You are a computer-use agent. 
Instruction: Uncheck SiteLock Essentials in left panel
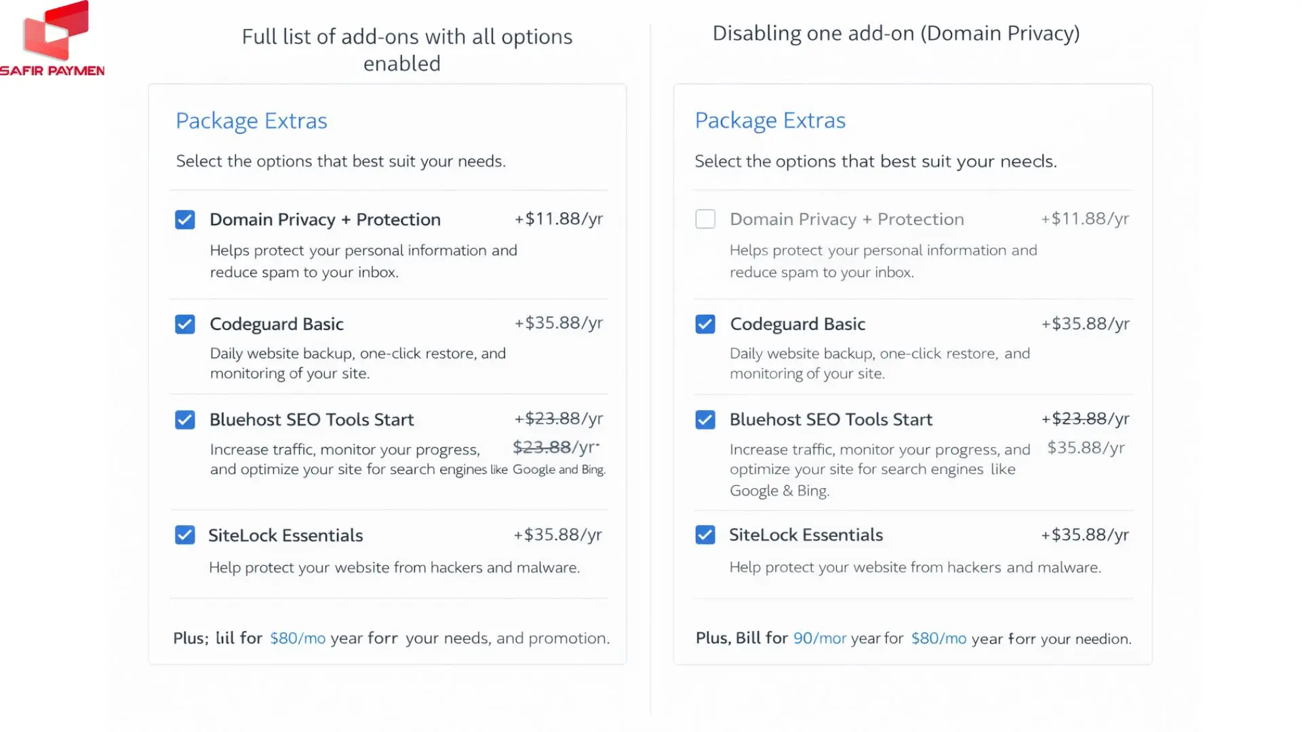coord(185,535)
